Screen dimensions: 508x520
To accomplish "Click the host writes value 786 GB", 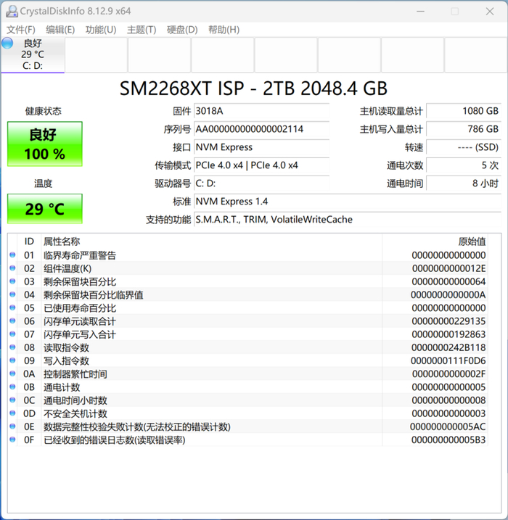I will pos(464,129).
